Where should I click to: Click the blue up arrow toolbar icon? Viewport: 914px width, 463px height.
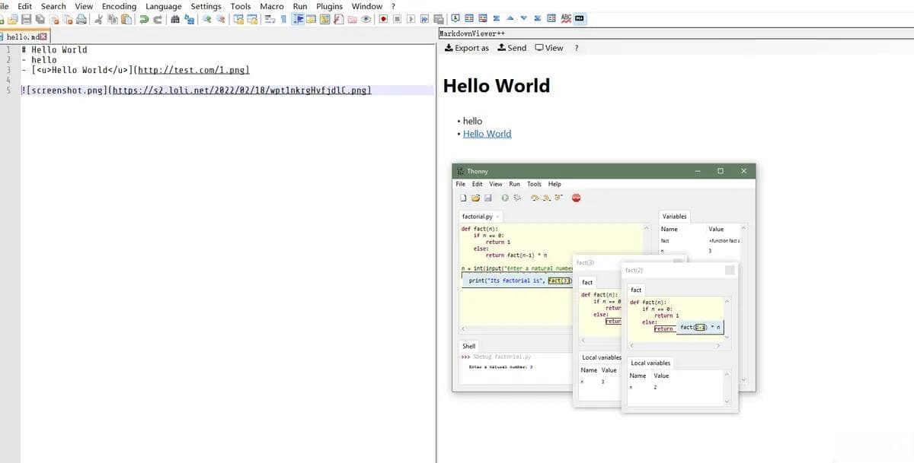click(x=510, y=19)
